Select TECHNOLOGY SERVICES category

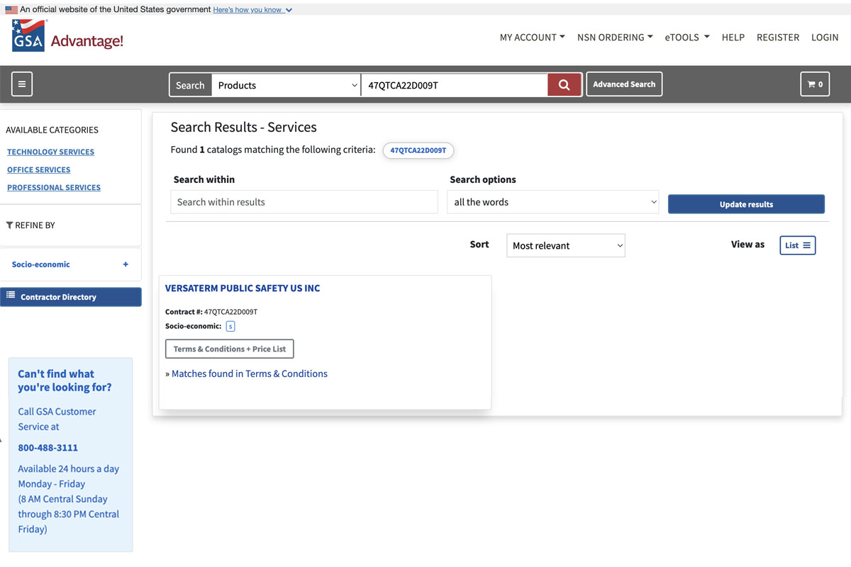point(50,152)
